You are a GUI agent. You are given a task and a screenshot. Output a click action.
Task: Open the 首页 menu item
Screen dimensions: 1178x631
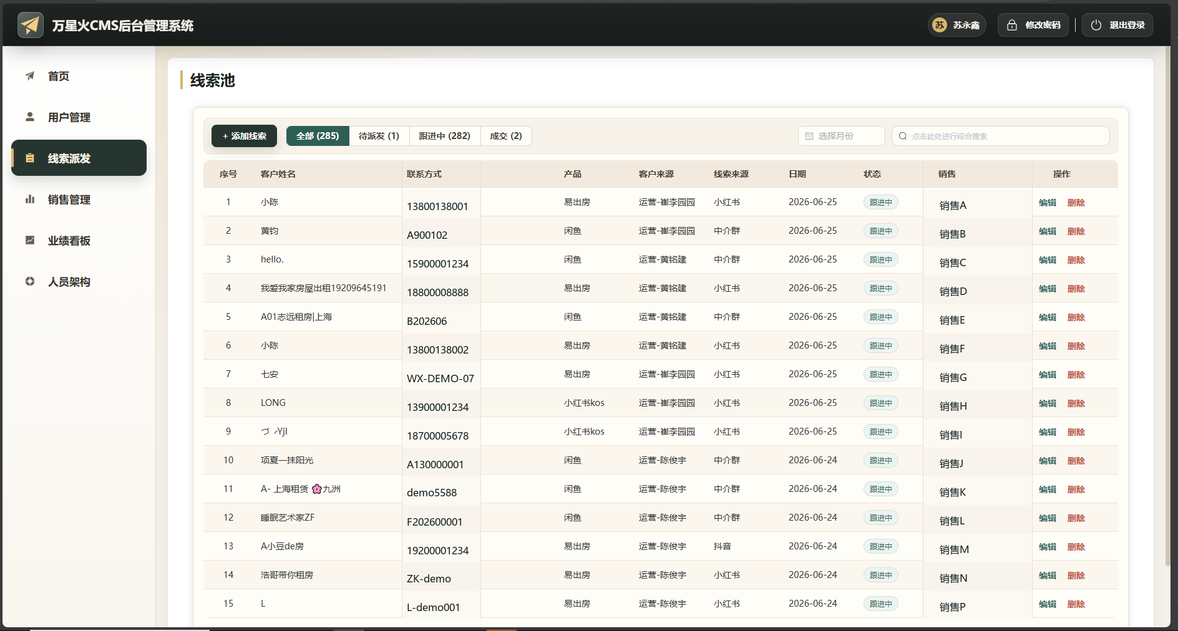point(79,76)
